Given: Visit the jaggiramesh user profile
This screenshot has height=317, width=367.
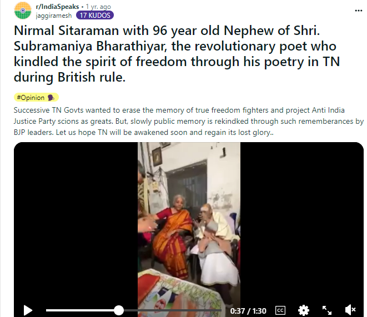Looking at the screenshot, I should [x=54, y=16].
